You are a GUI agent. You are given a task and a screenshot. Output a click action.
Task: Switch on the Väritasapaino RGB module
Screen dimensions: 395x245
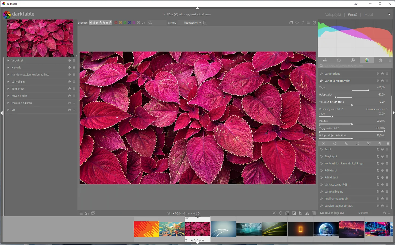(321, 185)
